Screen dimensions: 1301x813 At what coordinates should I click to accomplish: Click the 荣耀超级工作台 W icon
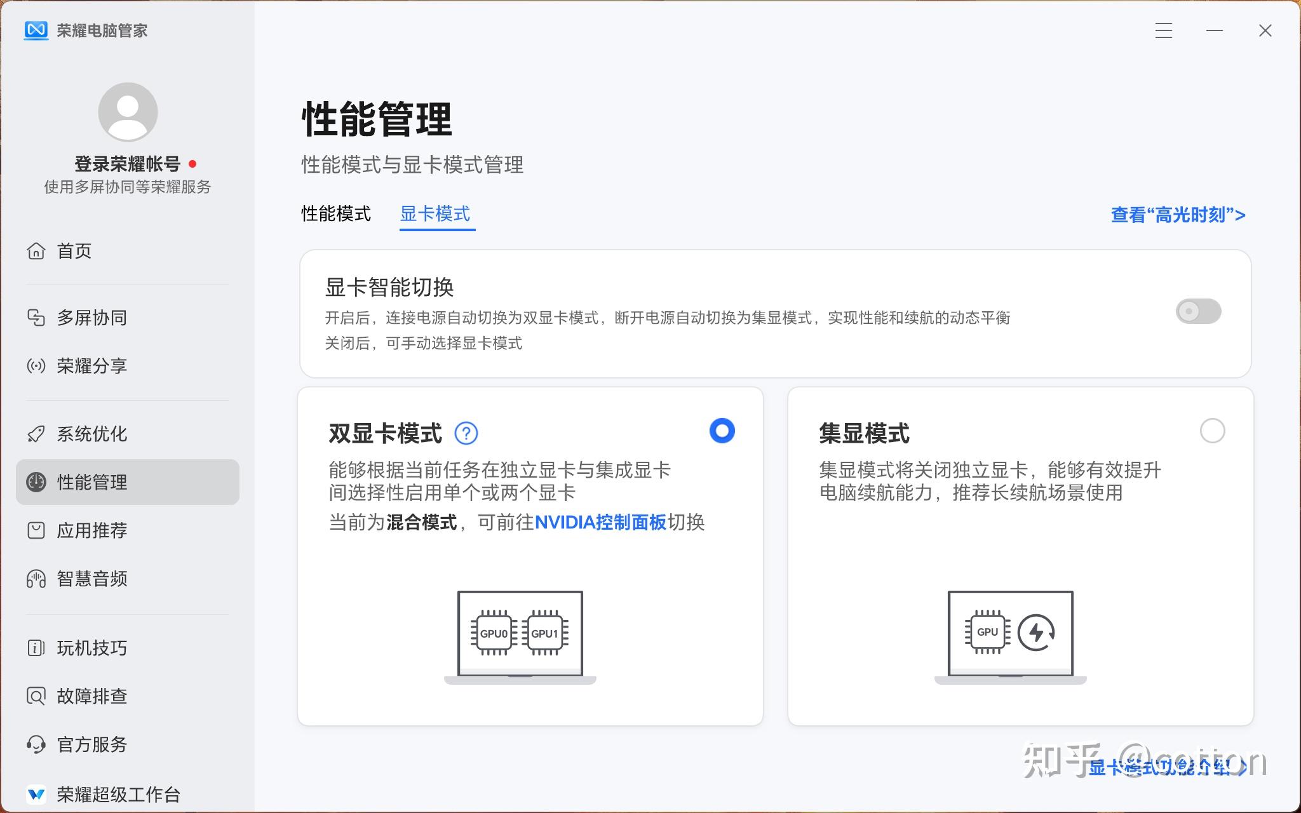point(36,794)
